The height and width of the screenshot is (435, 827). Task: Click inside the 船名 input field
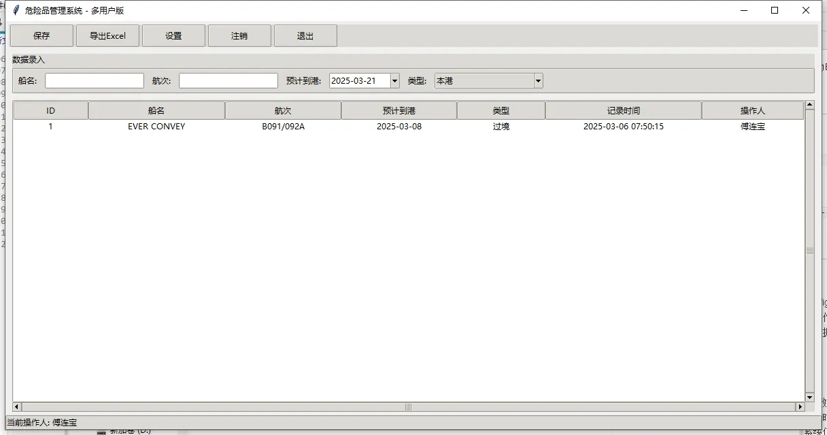click(x=94, y=80)
